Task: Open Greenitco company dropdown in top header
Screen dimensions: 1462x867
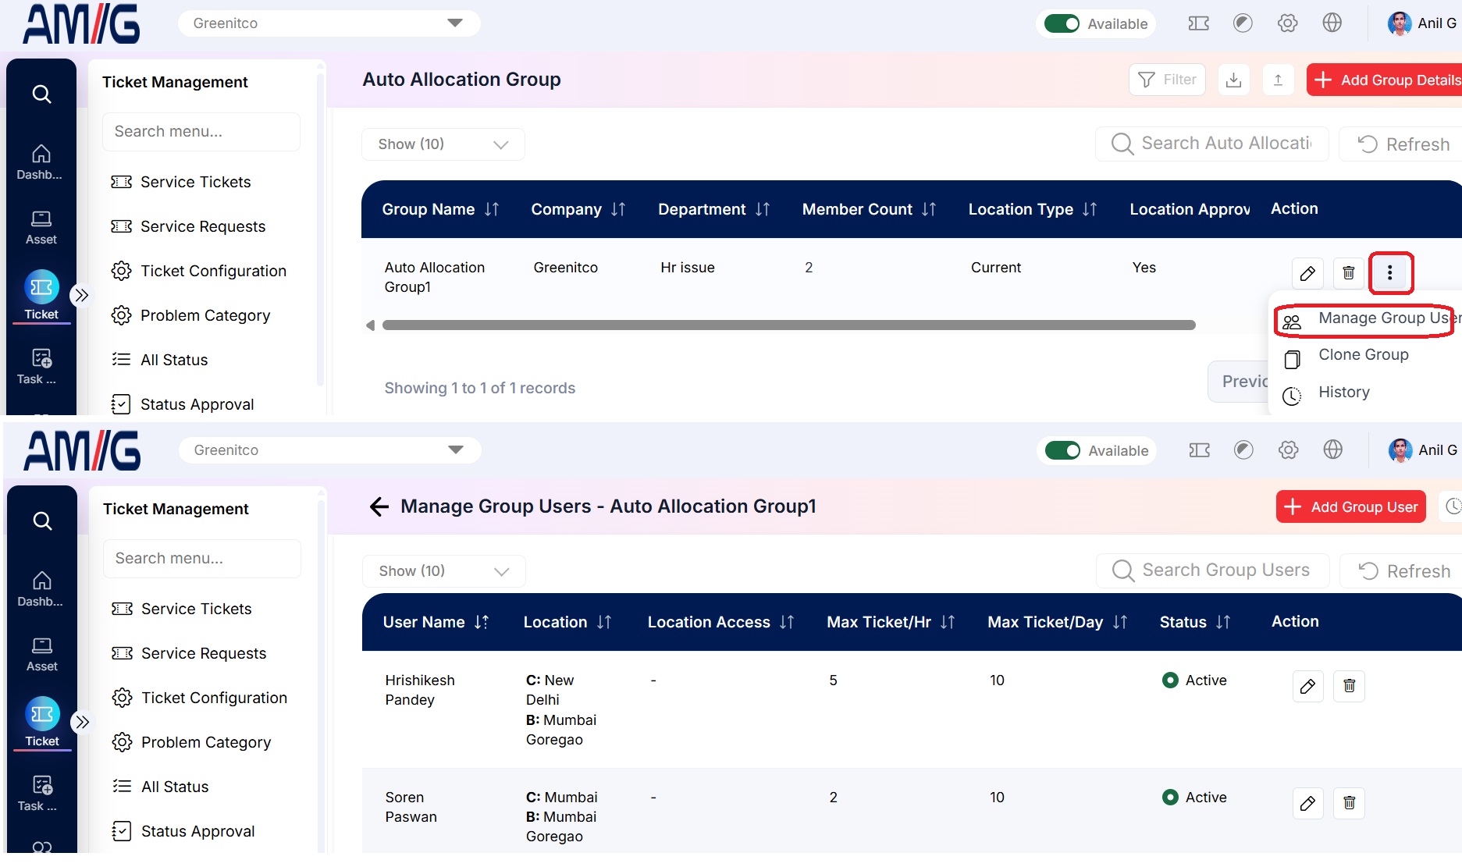Action: tap(329, 23)
